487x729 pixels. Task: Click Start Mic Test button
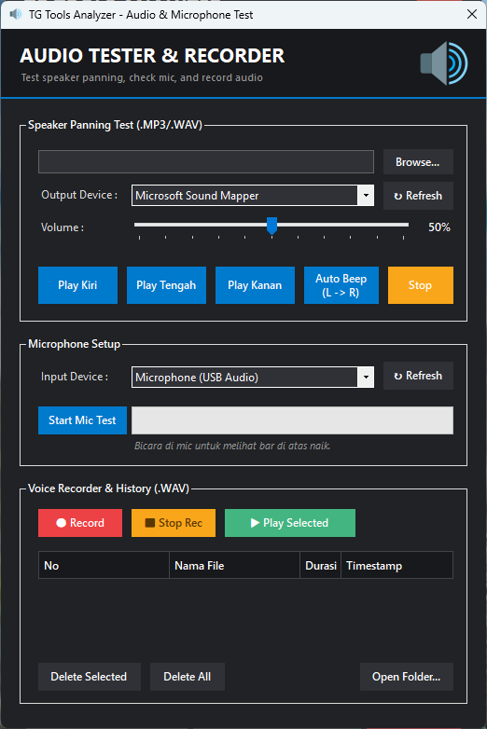(82, 420)
